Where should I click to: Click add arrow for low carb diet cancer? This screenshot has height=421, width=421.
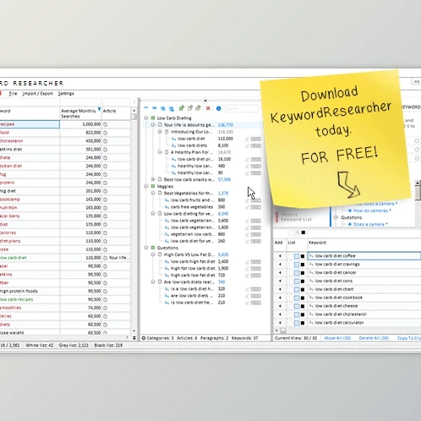pyautogui.click(x=280, y=272)
